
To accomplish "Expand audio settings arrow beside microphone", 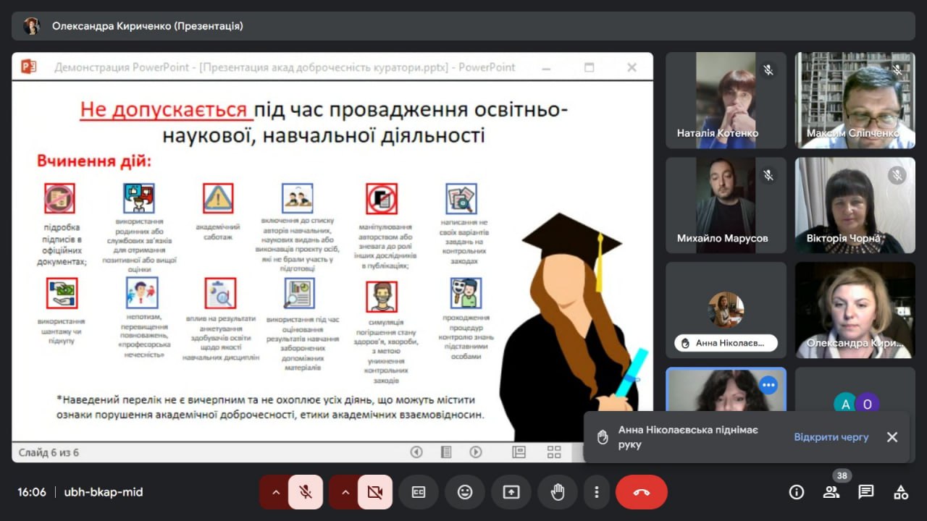I will pos(275,492).
